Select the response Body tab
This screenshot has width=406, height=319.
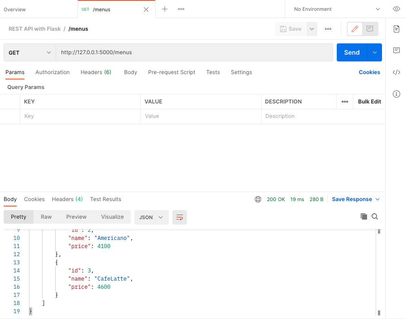(x=10, y=199)
